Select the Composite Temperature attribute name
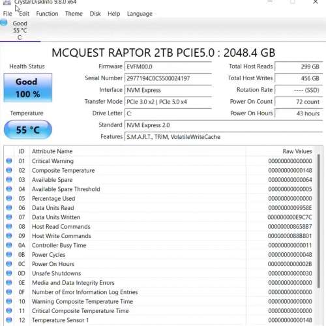Screen dimensions: 326x326 point(63,170)
